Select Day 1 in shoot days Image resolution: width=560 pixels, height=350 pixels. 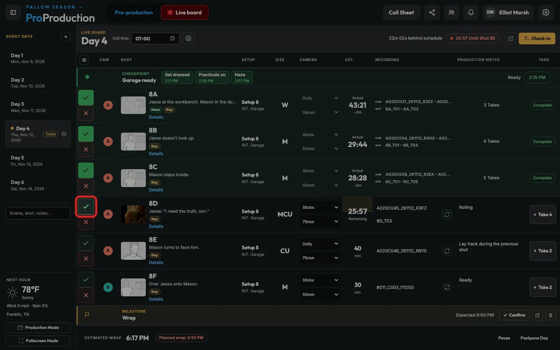pyautogui.click(x=38, y=58)
